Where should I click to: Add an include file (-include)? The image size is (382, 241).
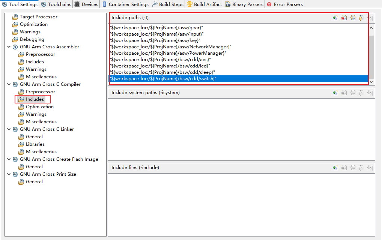click(x=335, y=168)
